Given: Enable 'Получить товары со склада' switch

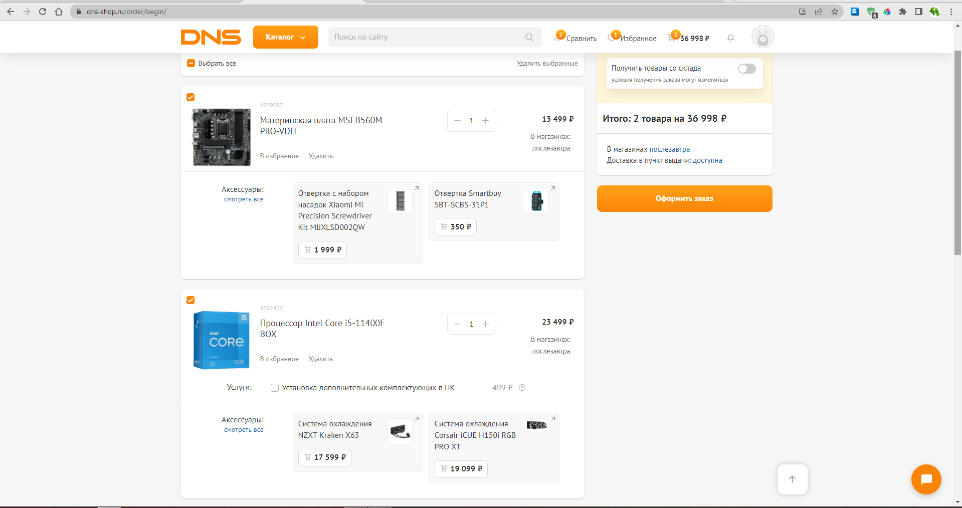Looking at the screenshot, I should click(x=746, y=69).
